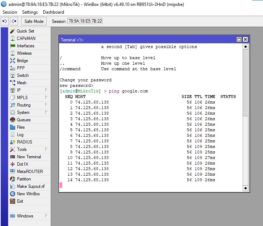Select the Bridge icon
The image size is (263, 226).
[13, 61]
